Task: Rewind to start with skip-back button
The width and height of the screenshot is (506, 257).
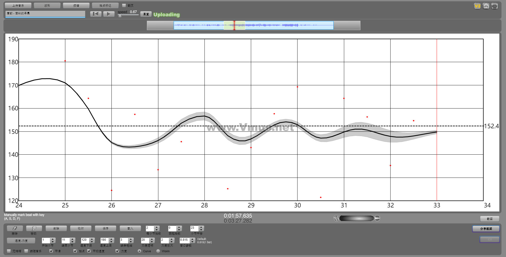Action: [x=96, y=14]
